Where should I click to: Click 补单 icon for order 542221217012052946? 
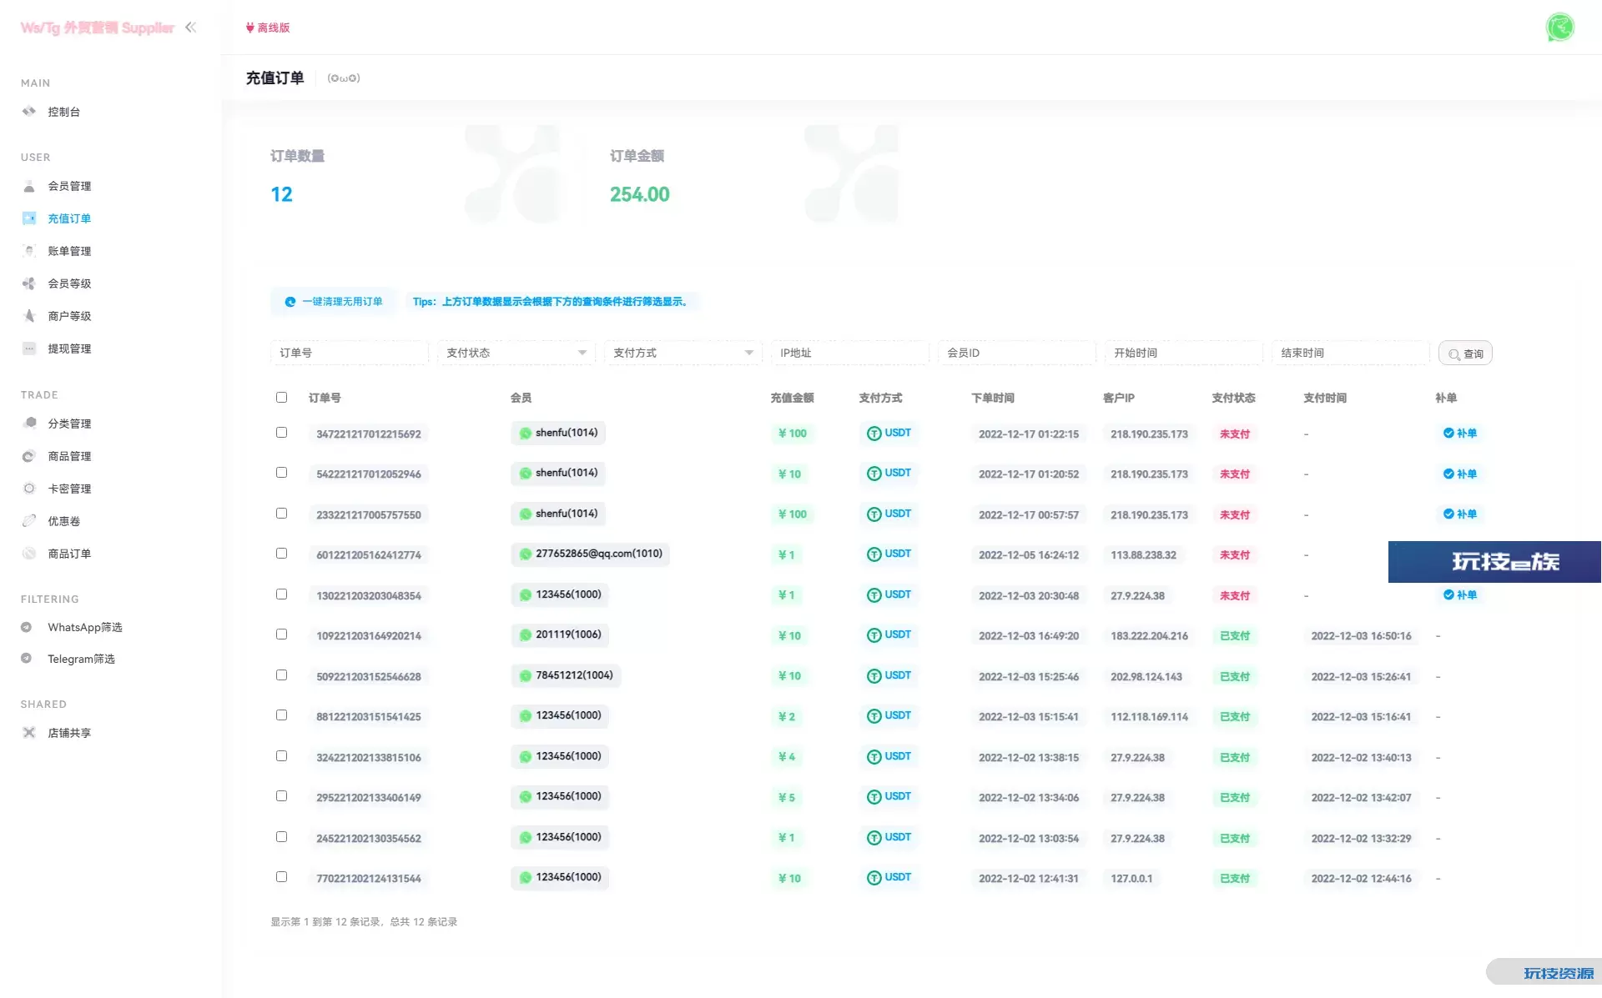point(1448,474)
